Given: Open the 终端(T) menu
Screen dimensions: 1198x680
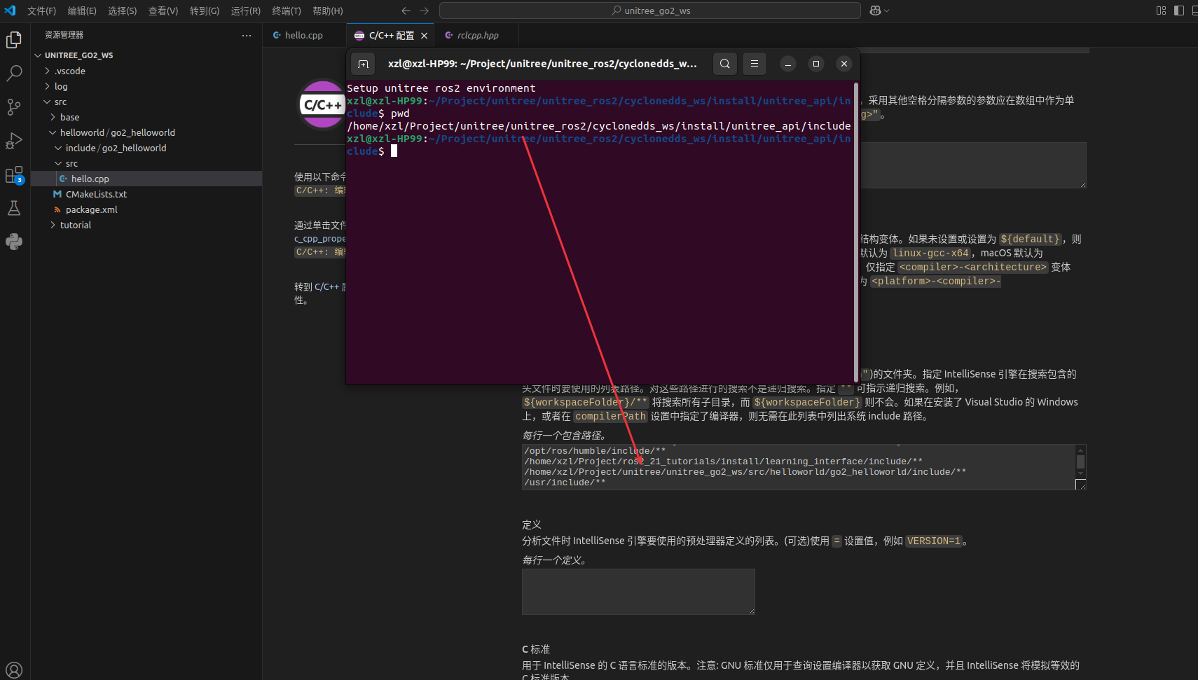Looking at the screenshot, I should coord(287,11).
